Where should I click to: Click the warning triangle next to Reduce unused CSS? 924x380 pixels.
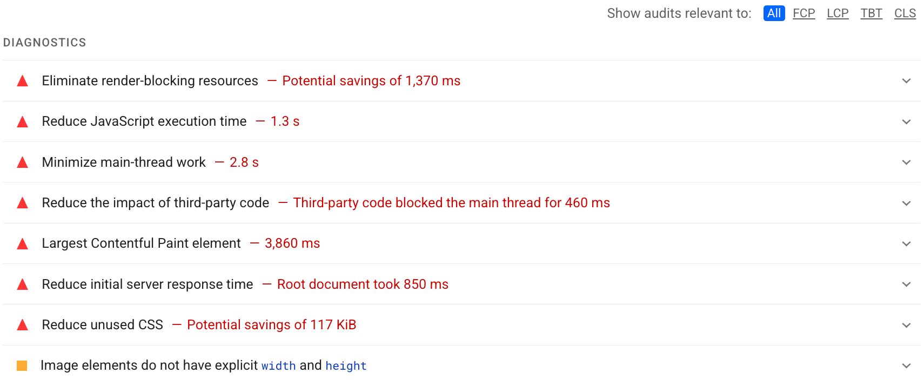[22, 324]
